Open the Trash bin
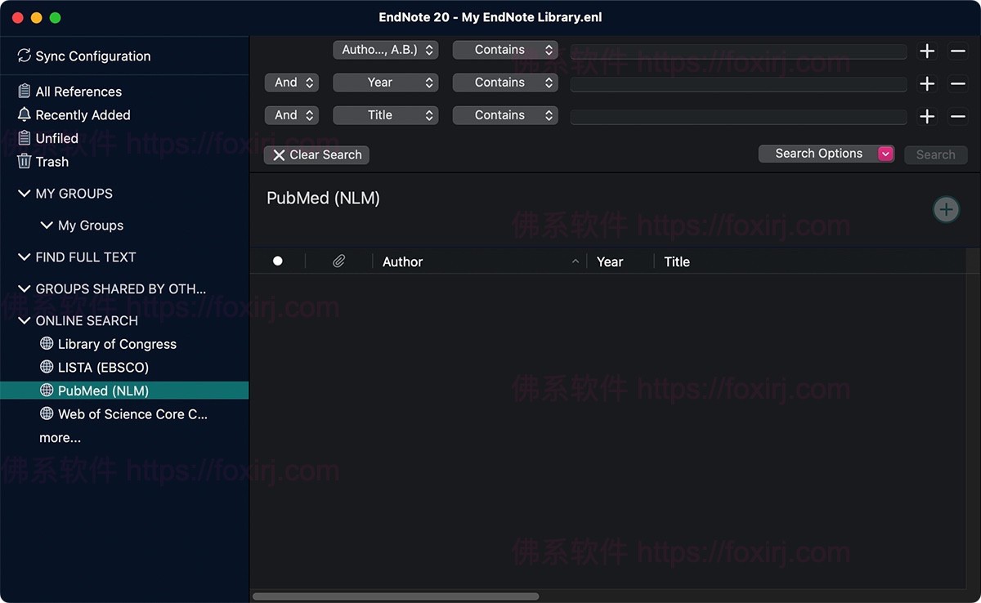 (24, 162)
